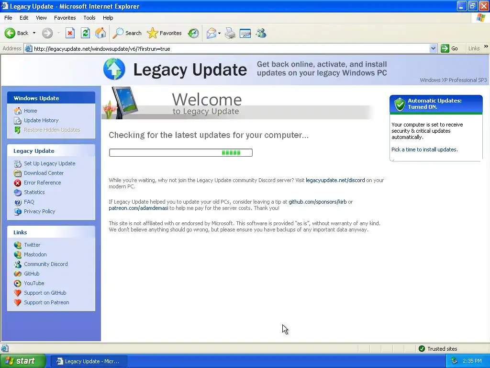Open the Tools menu

(89, 18)
